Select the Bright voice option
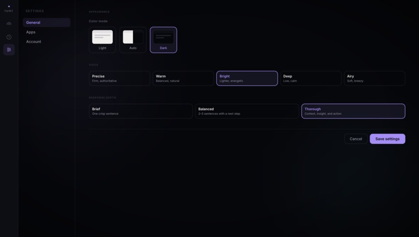The height and width of the screenshot is (237, 419). [247, 78]
